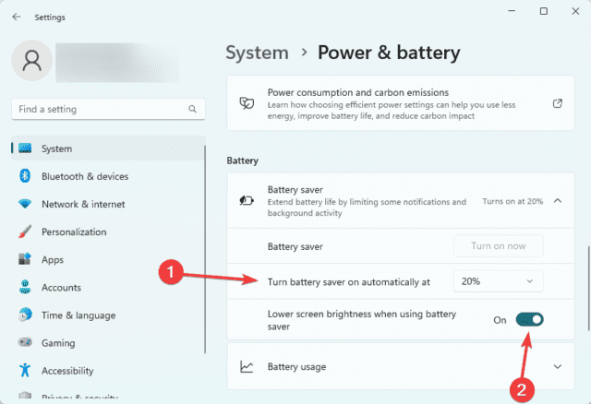The width and height of the screenshot is (591, 404).
Task: Expand the Battery usage section
Action: click(x=557, y=367)
